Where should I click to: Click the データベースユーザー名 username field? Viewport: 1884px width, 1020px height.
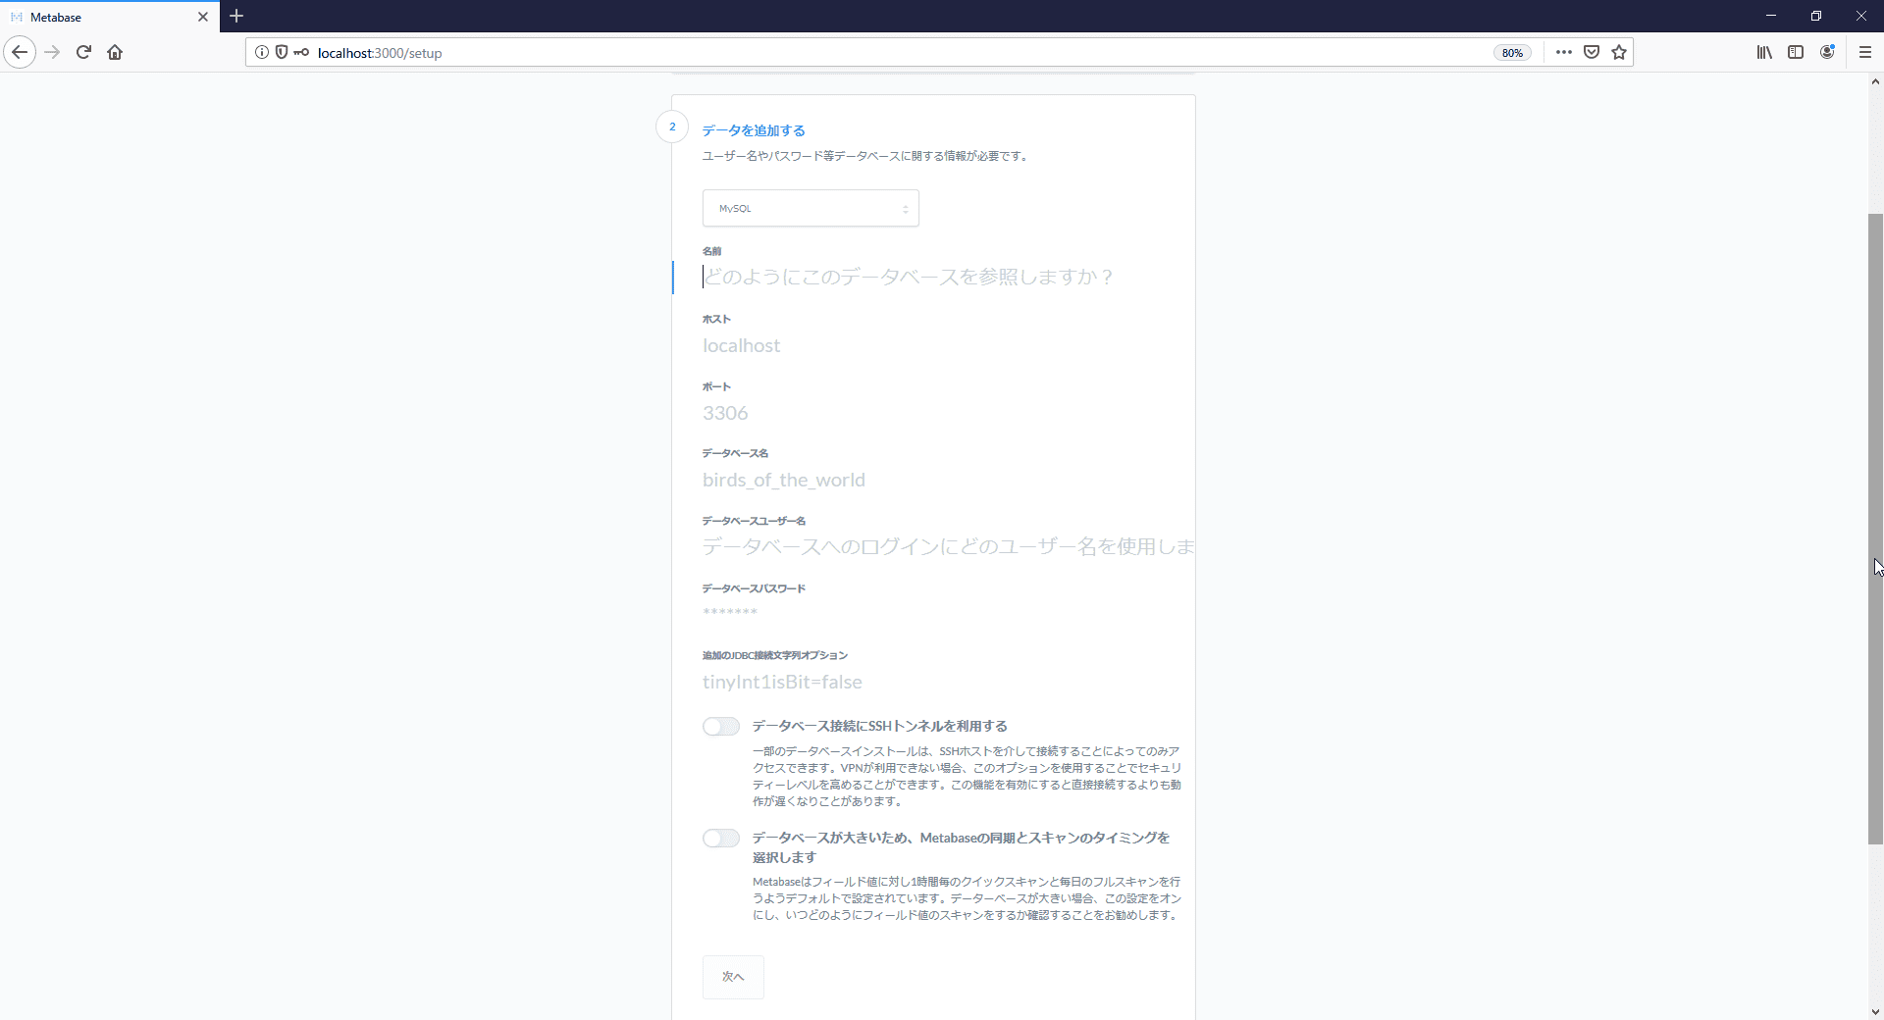click(x=933, y=546)
